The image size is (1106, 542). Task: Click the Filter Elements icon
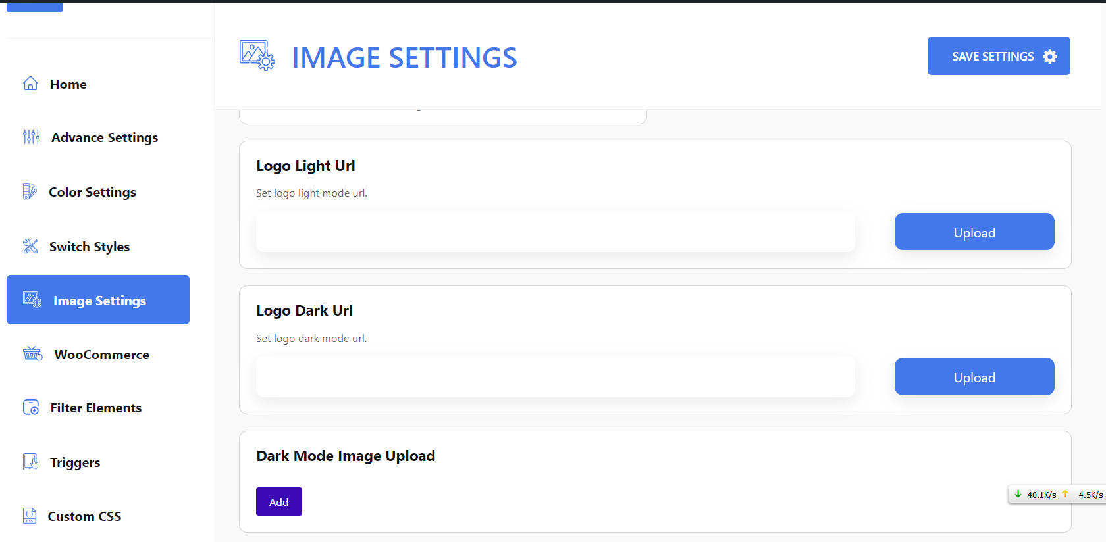click(31, 408)
